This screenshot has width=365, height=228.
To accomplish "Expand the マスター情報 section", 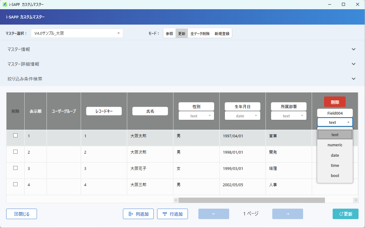I will tap(182, 49).
